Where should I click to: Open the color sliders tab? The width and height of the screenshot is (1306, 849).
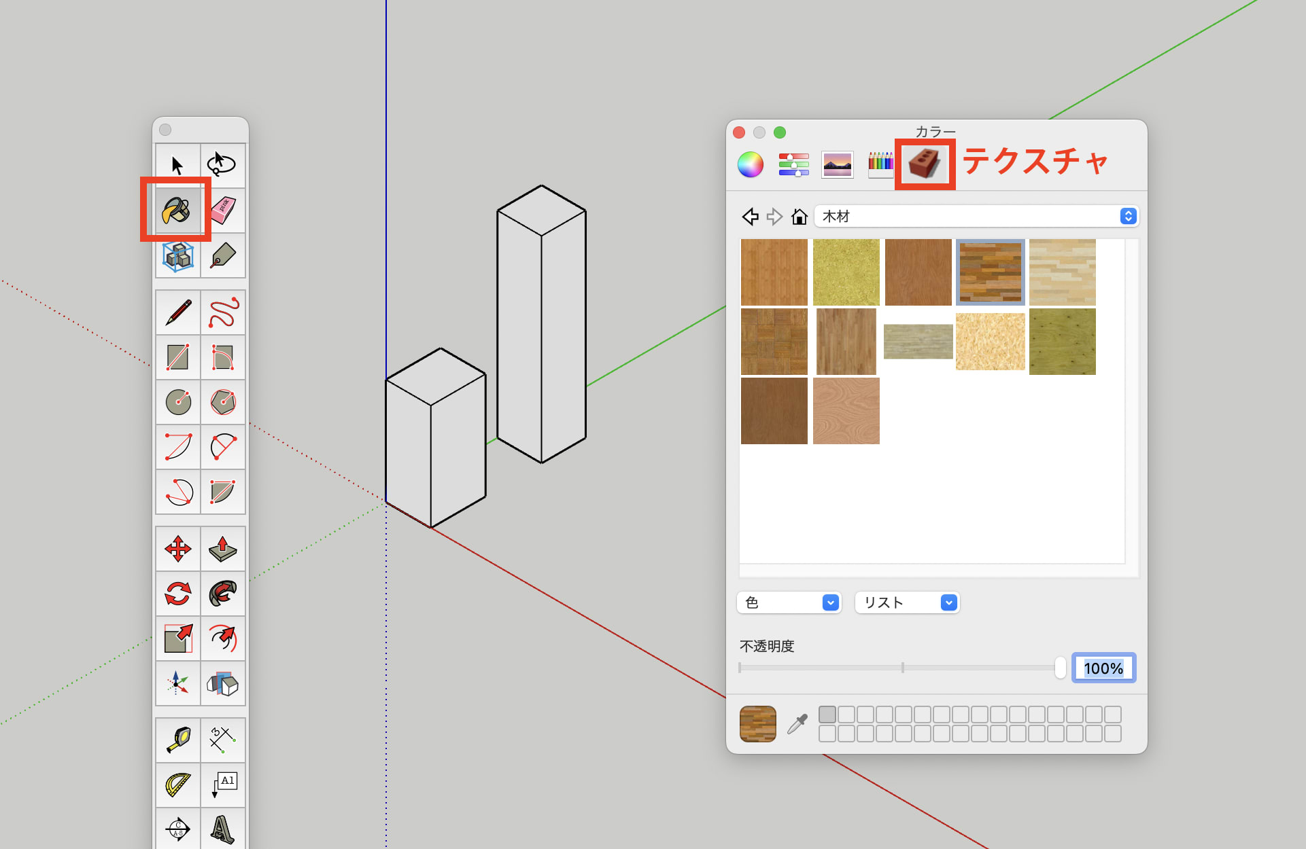coord(793,164)
